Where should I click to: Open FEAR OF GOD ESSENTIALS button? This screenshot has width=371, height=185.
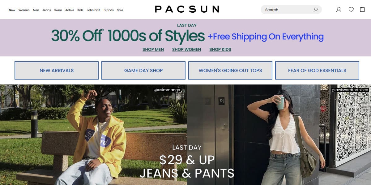317,70
